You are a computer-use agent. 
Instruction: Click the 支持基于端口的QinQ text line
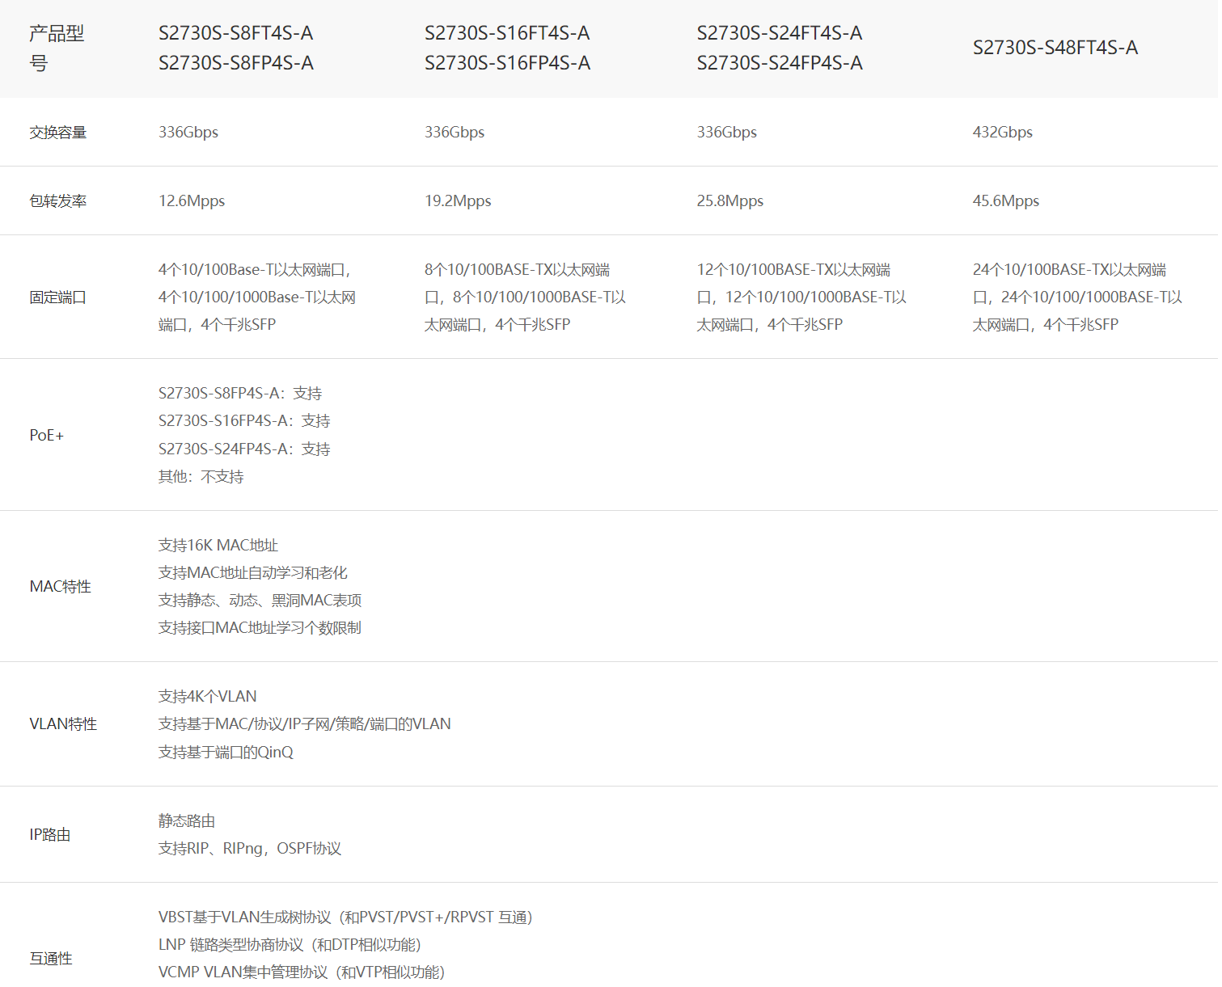click(x=226, y=753)
